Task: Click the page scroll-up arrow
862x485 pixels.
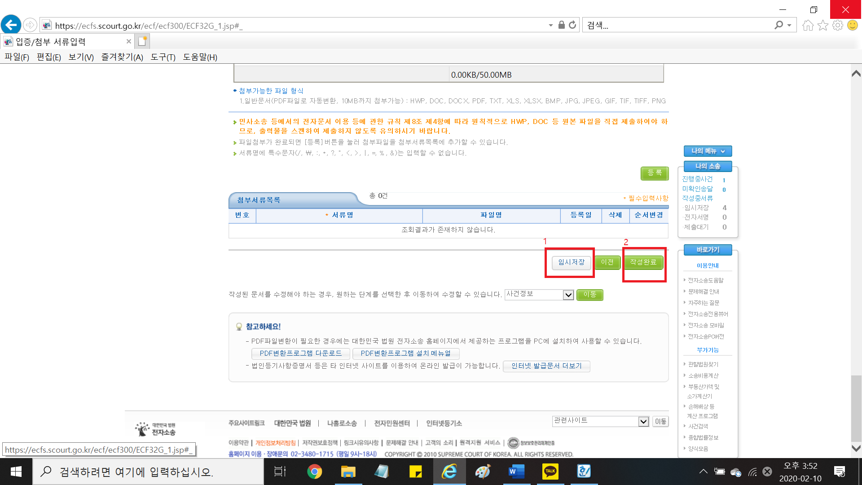Action: click(856, 73)
